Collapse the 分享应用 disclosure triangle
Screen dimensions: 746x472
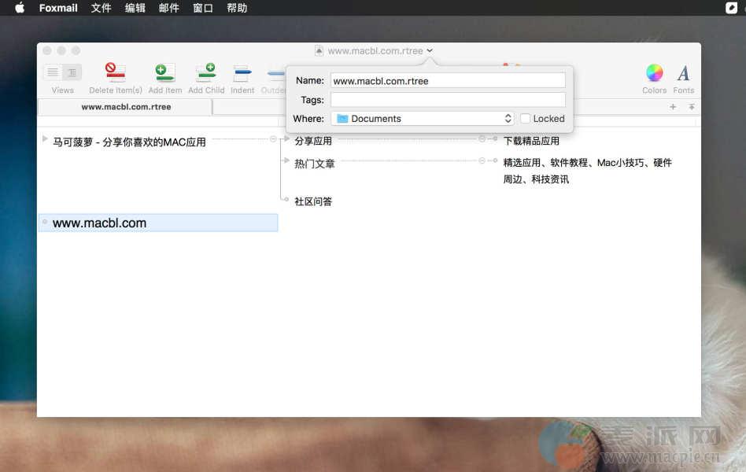click(286, 138)
